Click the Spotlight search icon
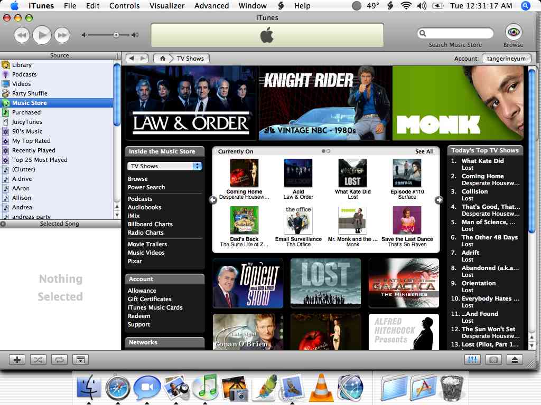This screenshot has height=405, width=541. point(526,5)
